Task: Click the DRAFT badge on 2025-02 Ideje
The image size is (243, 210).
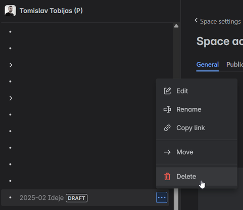Action: tap(77, 198)
